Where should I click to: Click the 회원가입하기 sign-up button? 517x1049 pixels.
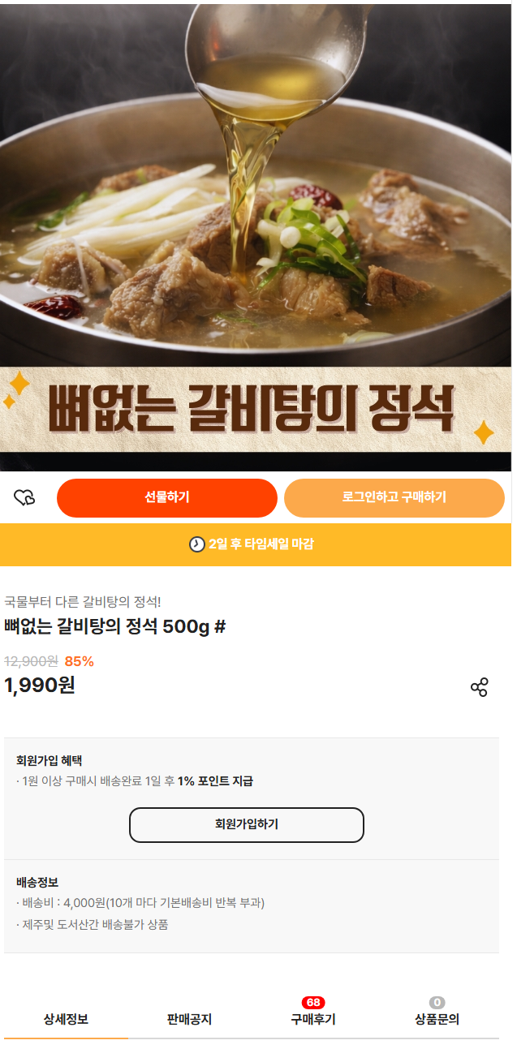coord(247,824)
